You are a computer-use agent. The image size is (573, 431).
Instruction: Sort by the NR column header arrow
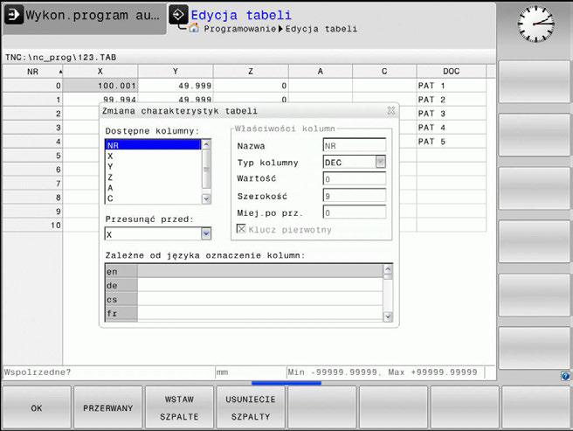tap(60, 72)
